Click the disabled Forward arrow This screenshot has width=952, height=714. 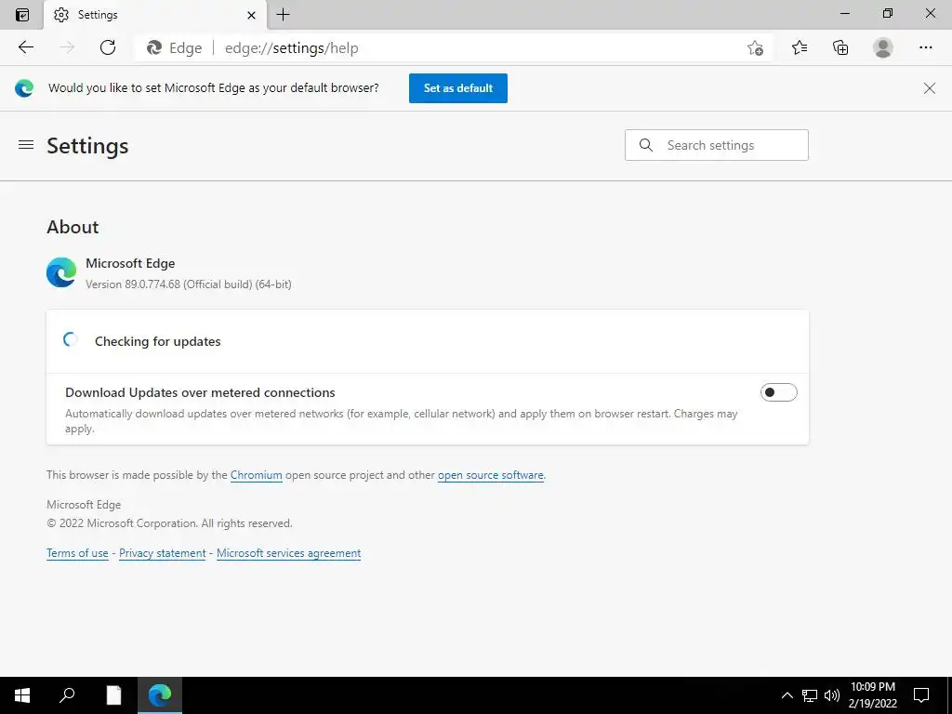coord(67,47)
